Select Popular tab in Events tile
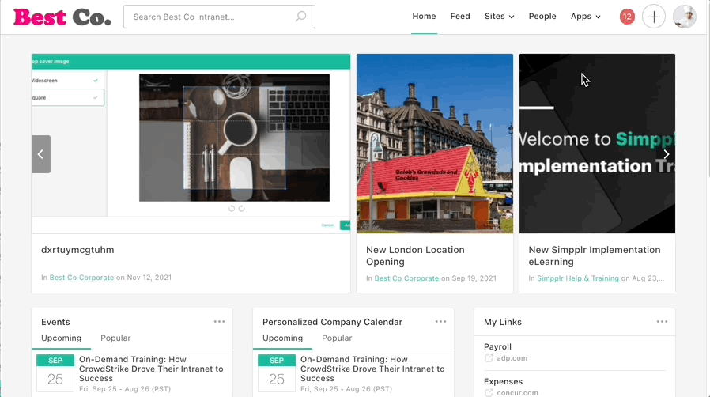 coord(115,338)
